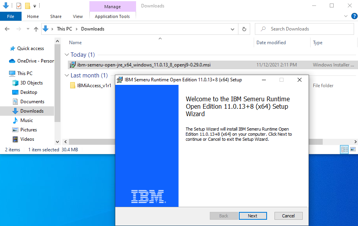Click the setup wizard title bar icon
The width and height of the screenshot is (358, 226).
pyautogui.click(x=120, y=80)
